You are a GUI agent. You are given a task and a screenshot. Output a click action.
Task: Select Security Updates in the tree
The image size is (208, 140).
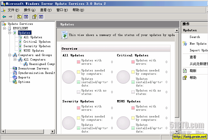point(37,46)
